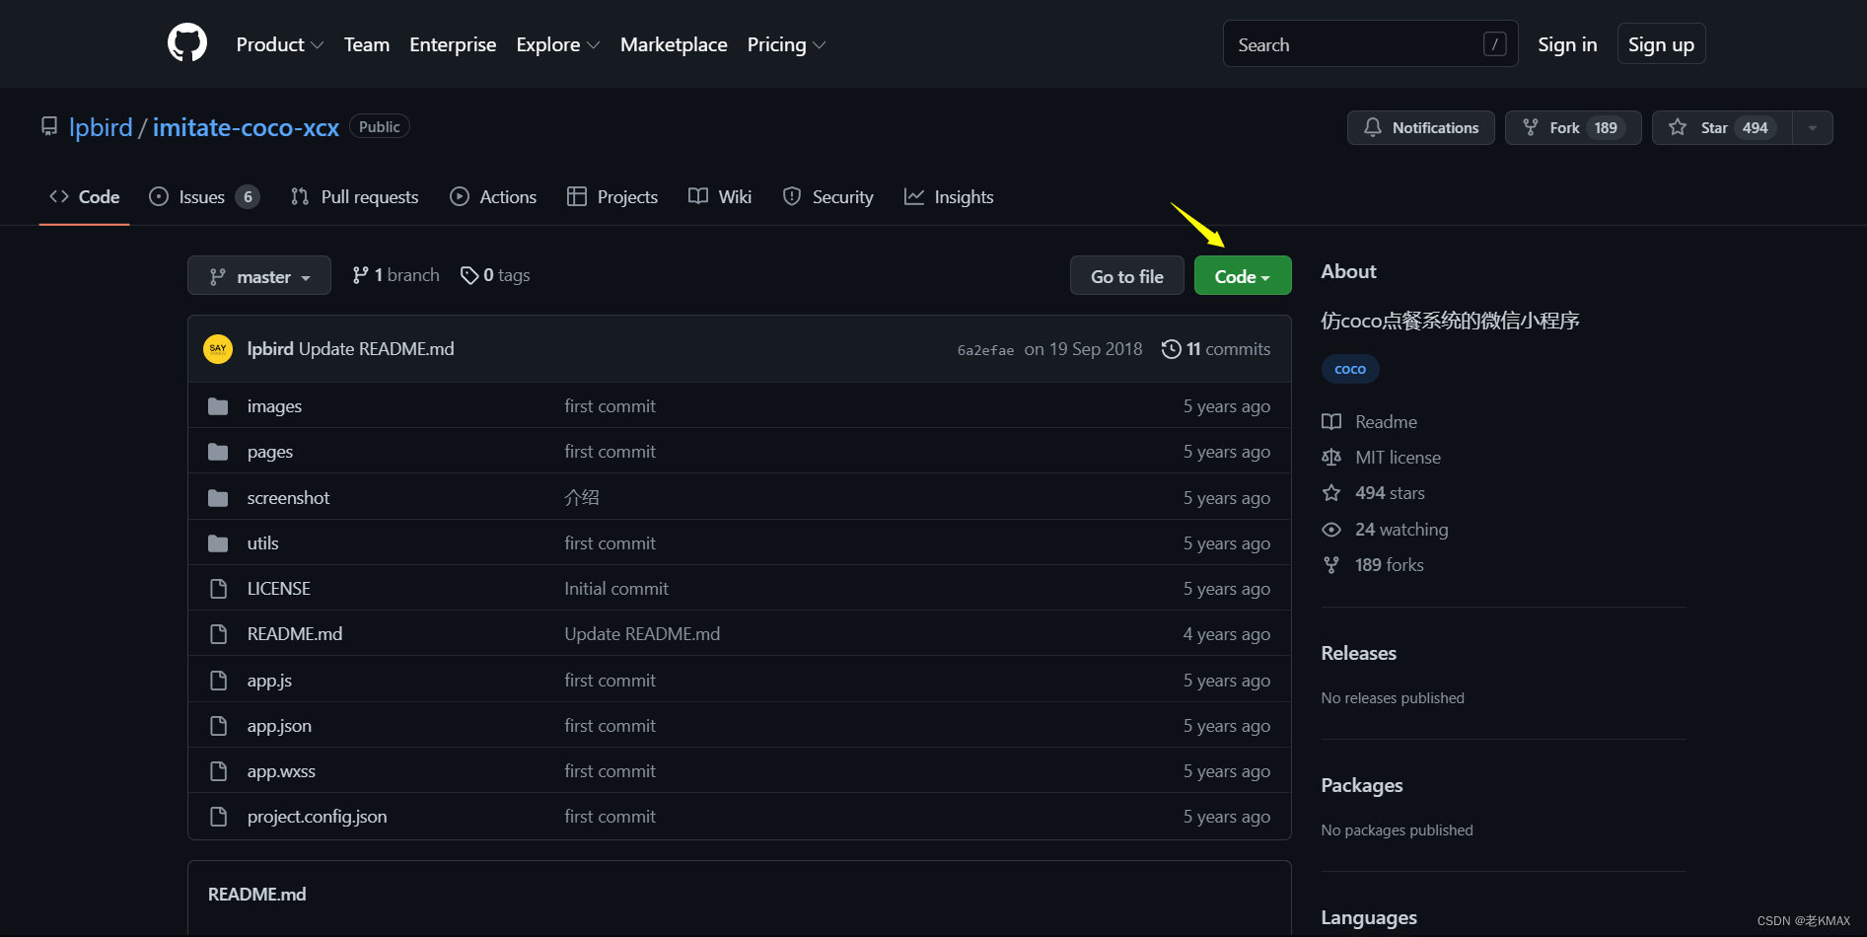Open the screenshot folder name

(288, 498)
